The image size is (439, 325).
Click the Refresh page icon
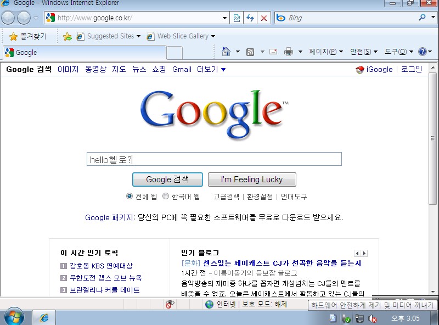click(x=250, y=18)
